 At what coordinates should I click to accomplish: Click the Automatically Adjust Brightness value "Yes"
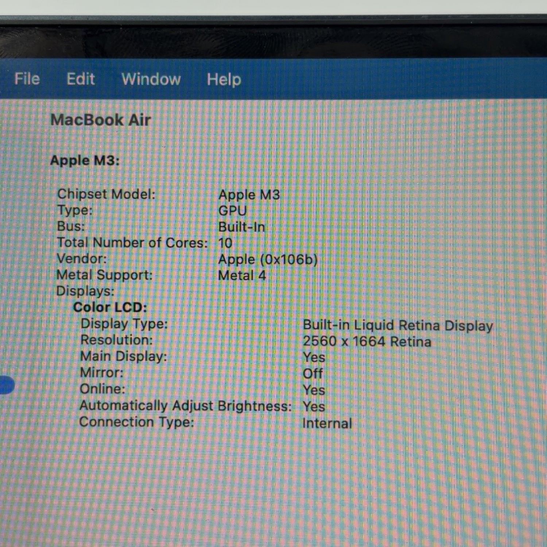point(314,406)
